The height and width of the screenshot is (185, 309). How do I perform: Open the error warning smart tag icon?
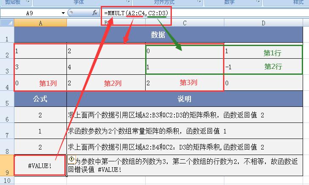[x=72, y=159]
